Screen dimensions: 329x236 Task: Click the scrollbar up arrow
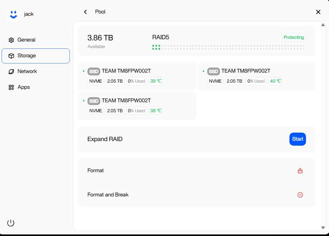323,25
